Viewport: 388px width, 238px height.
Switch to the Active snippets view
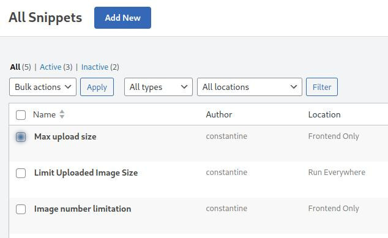point(51,67)
